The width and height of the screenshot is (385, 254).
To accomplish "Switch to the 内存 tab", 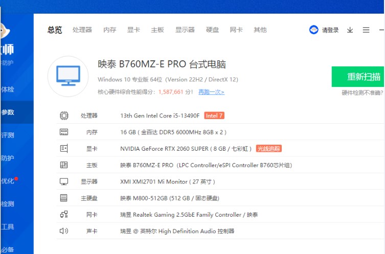I will click(110, 30).
